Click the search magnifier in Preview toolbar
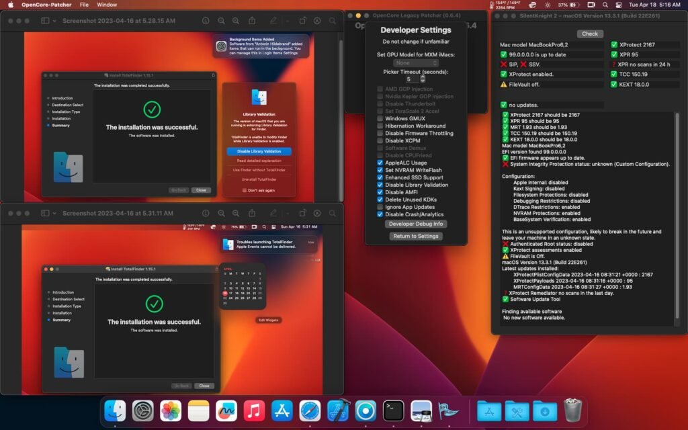The image size is (688, 430). tap(332, 21)
